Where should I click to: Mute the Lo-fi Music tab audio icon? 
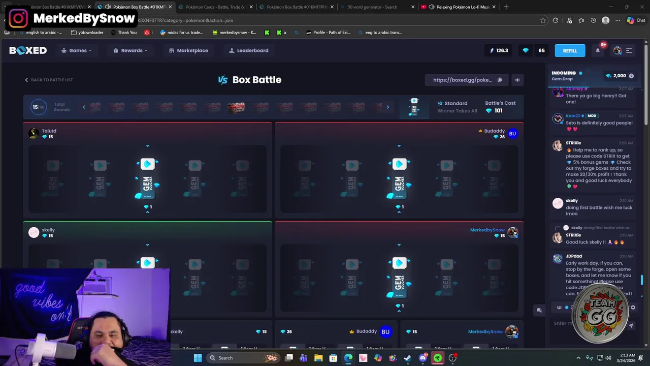pos(432,7)
